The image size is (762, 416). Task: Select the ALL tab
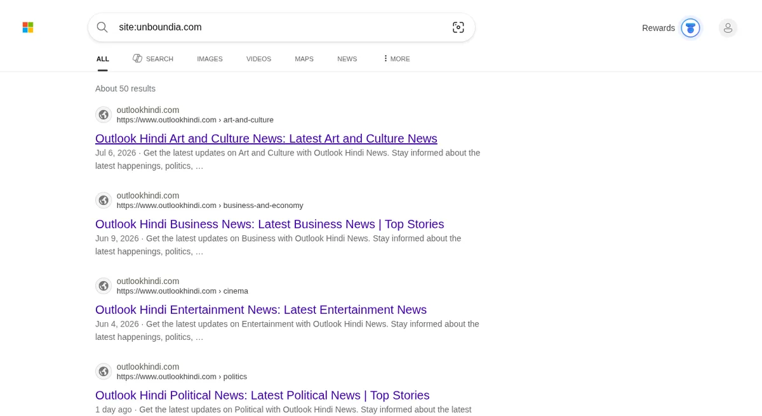pyautogui.click(x=103, y=59)
